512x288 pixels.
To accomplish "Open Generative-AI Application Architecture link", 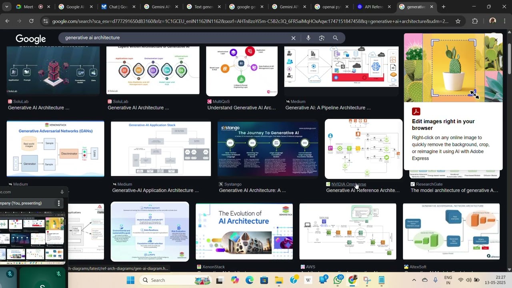I will tap(156, 190).
